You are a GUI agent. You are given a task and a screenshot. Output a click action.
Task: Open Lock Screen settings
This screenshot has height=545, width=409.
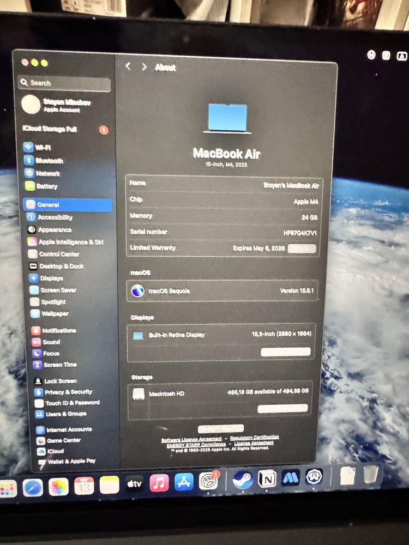click(x=56, y=381)
